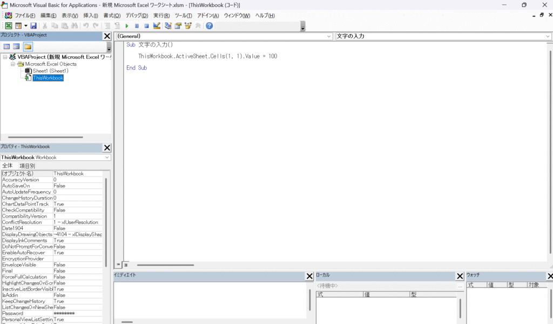553x324 pixels.
Task: Click the toolbar options overflow arrow
Action: pyautogui.click(x=302, y=26)
